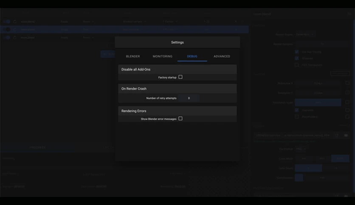Image resolution: width=355 pixels, height=205 pixels.
Task: Adjust the Compression slider
Action: (x=322, y=178)
